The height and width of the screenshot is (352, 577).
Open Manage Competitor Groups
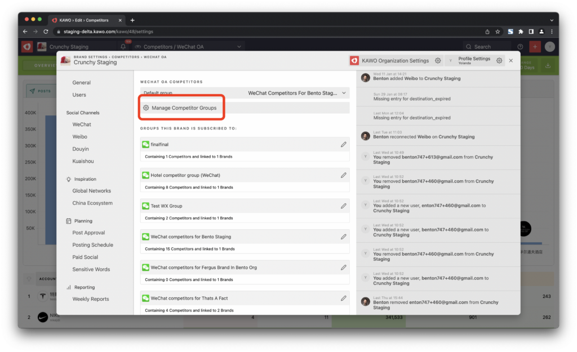[245, 108]
